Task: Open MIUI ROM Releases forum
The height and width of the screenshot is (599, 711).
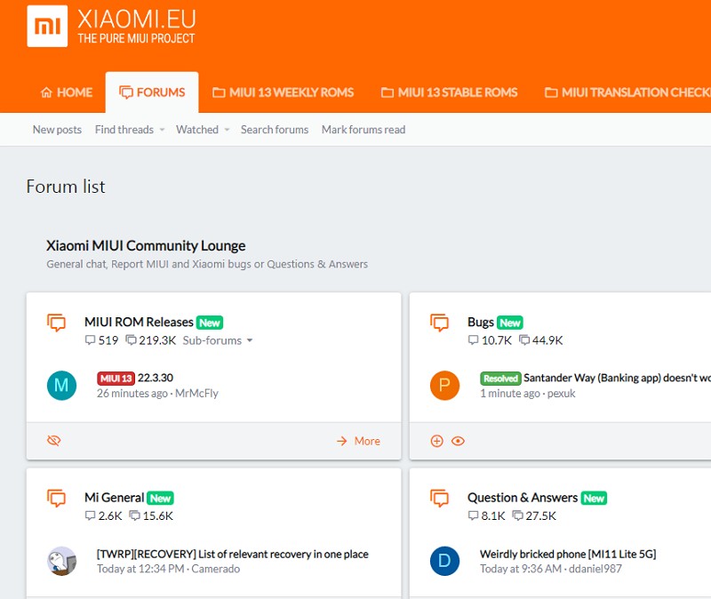Action: click(139, 322)
